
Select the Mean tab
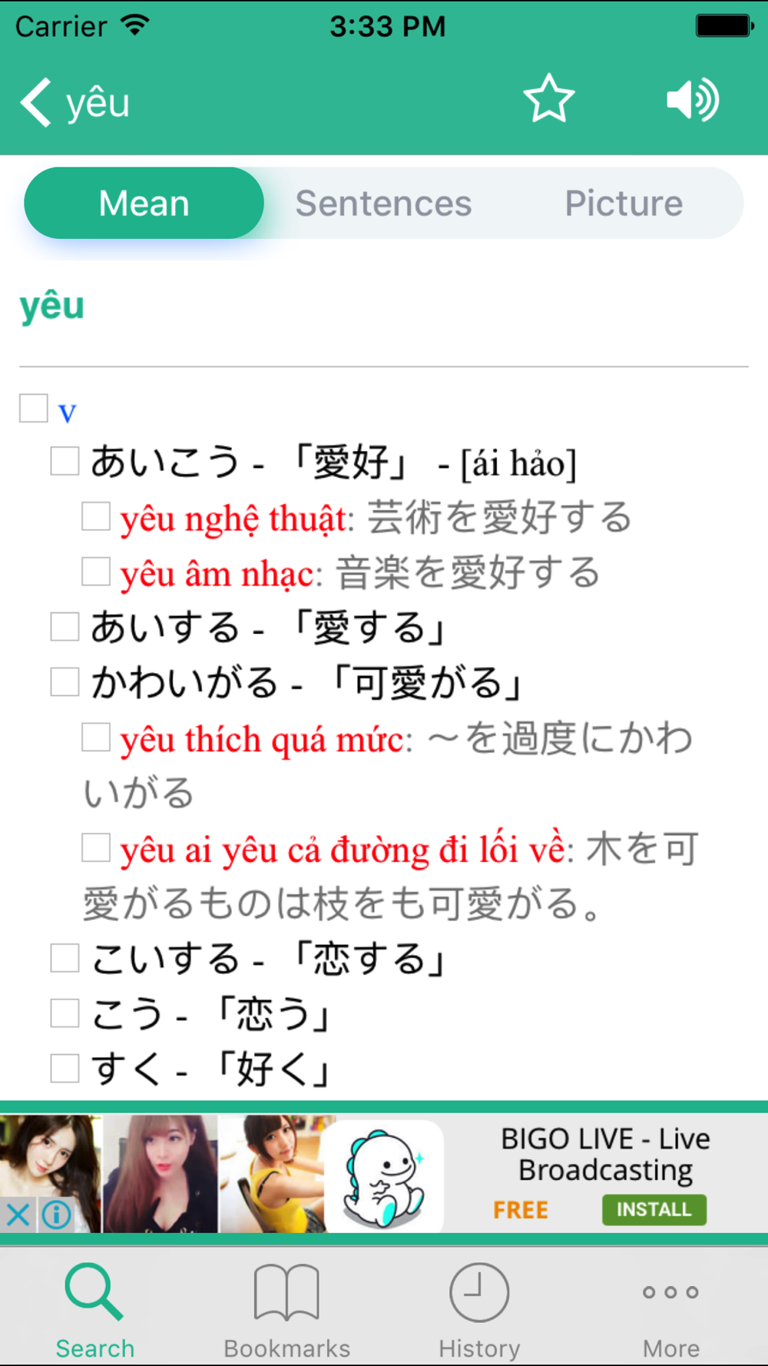(x=144, y=203)
